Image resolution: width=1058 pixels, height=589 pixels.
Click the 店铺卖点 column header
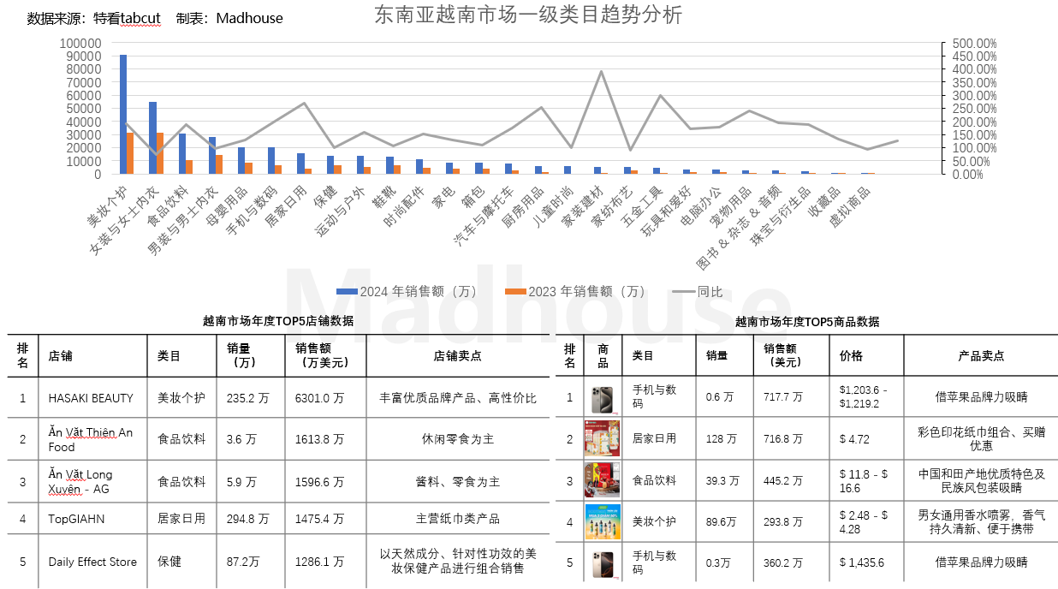(458, 355)
